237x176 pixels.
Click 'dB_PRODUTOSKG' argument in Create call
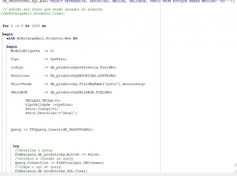click(77, 129)
